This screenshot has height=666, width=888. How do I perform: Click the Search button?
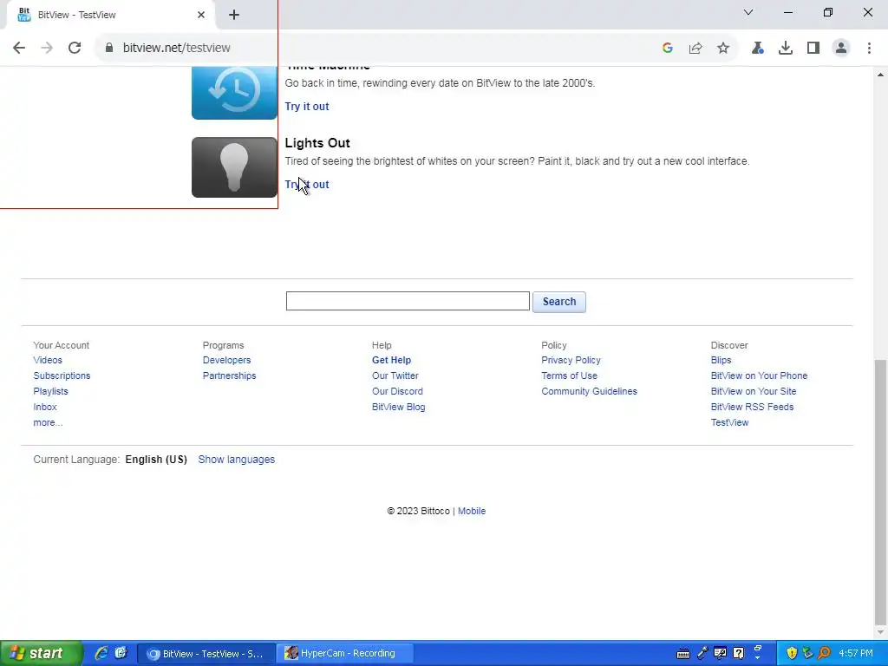pos(559,302)
